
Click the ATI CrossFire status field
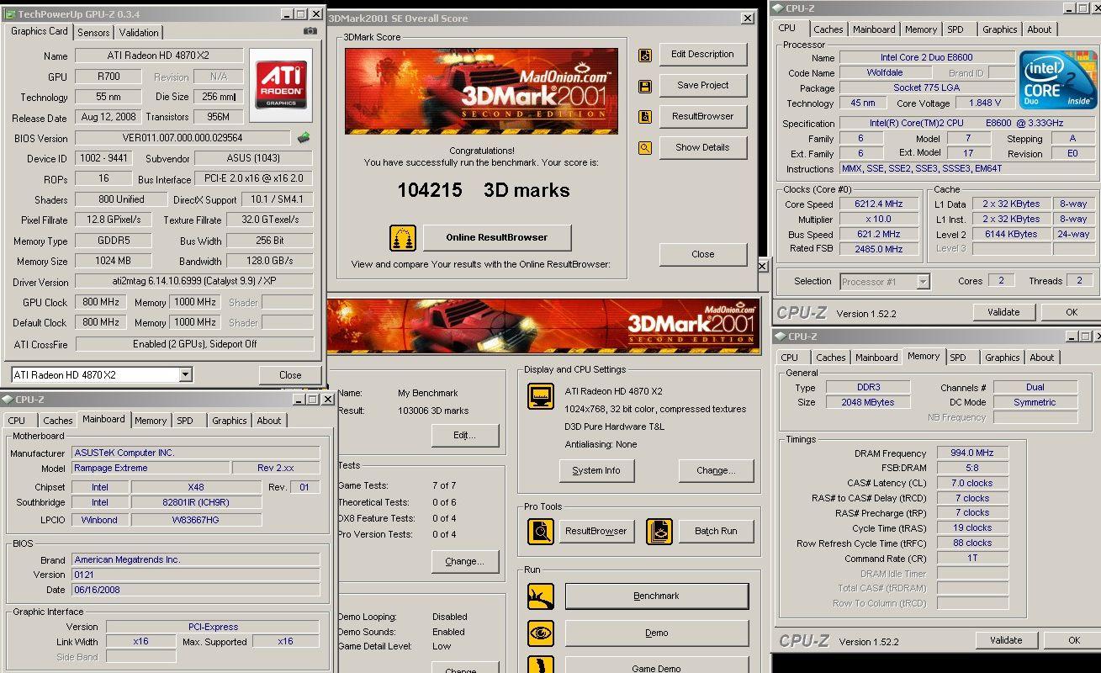pyautogui.click(x=194, y=344)
